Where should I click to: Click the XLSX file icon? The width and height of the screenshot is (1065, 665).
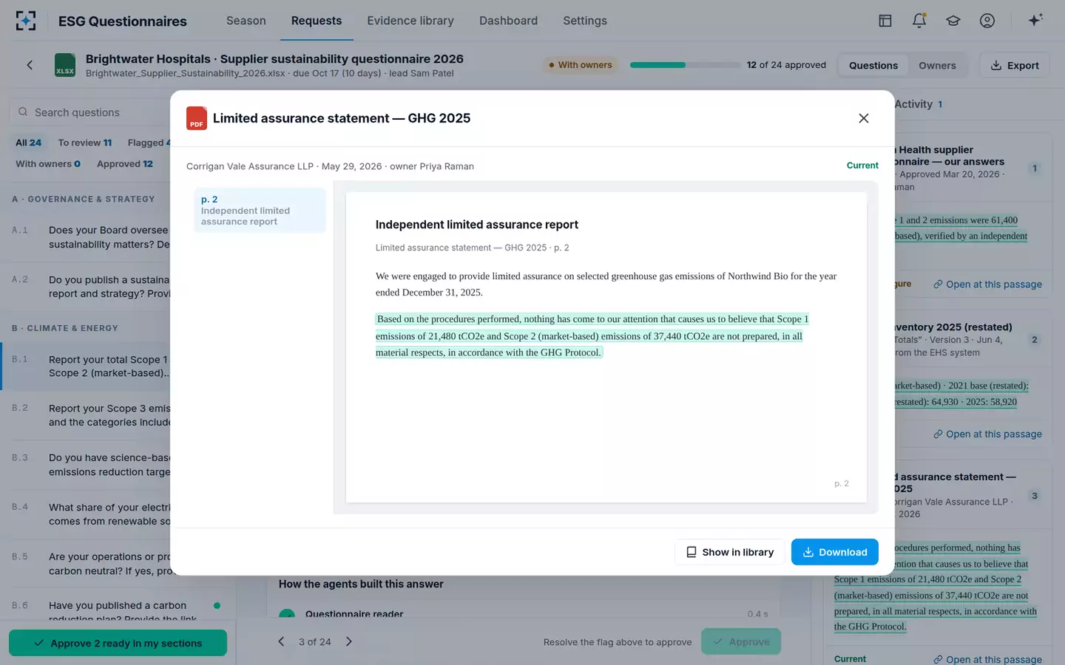click(x=65, y=65)
